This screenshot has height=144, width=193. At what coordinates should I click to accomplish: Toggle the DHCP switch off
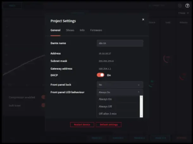coord(100,75)
